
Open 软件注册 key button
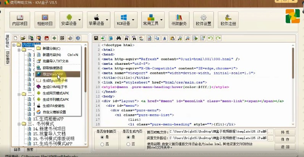click(x=228, y=20)
